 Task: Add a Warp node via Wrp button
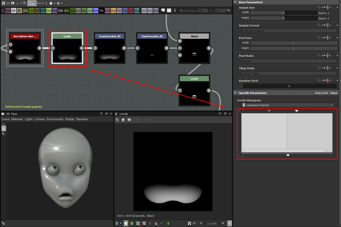click(137, 11)
